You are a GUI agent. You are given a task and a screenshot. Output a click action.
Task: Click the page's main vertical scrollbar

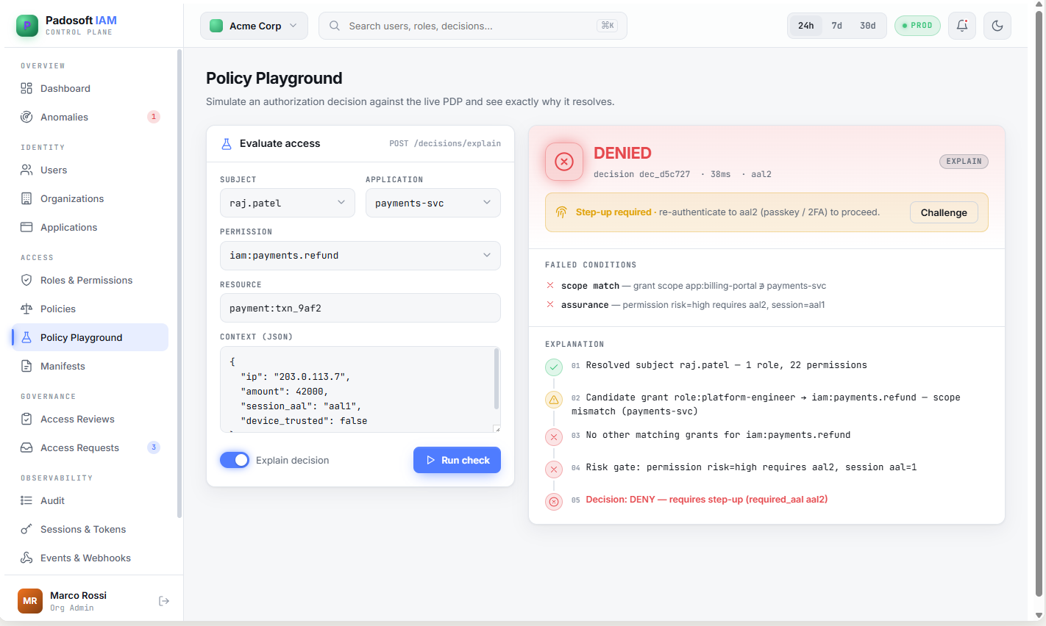pos(1039,303)
